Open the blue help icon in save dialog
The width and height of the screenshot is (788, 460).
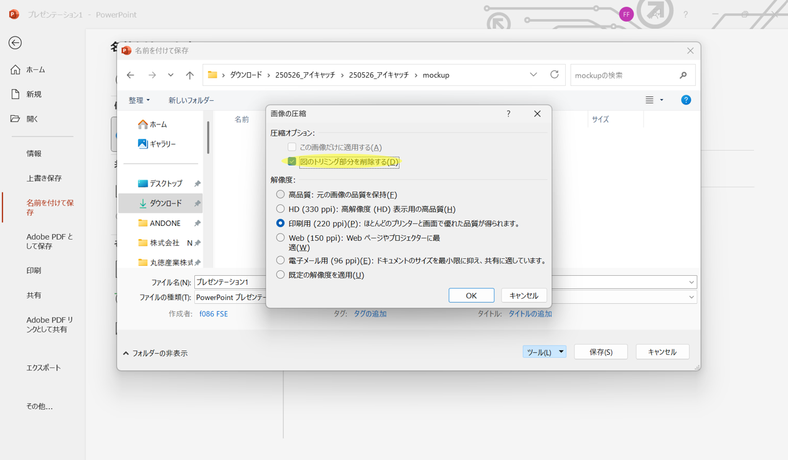click(x=685, y=100)
